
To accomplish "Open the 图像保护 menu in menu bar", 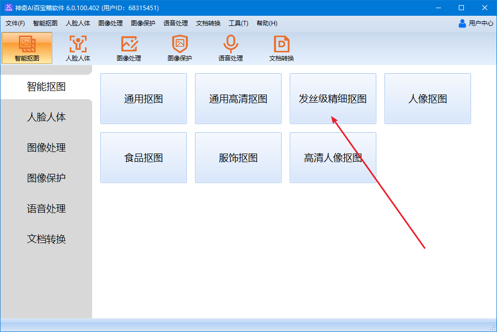I will click(143, 23).
